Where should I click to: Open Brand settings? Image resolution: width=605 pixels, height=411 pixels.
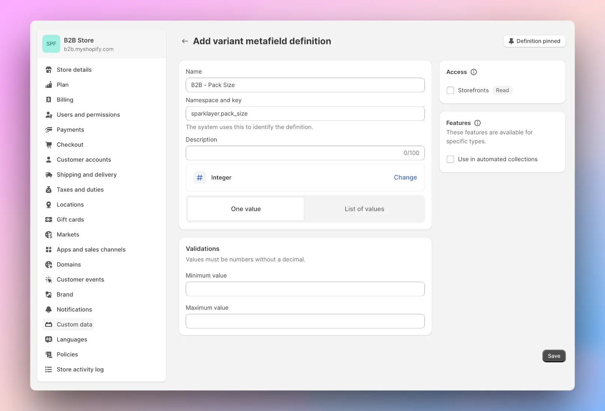tap(65, 294)
